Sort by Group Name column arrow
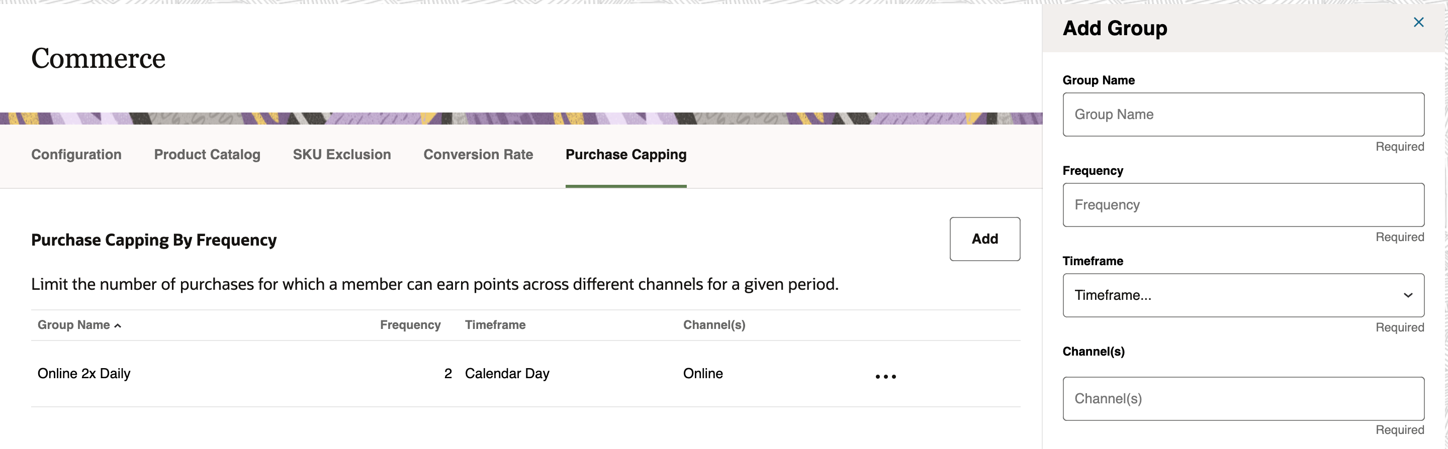The height and width of the screenshot is (449, 1448). tap(118, 325)
